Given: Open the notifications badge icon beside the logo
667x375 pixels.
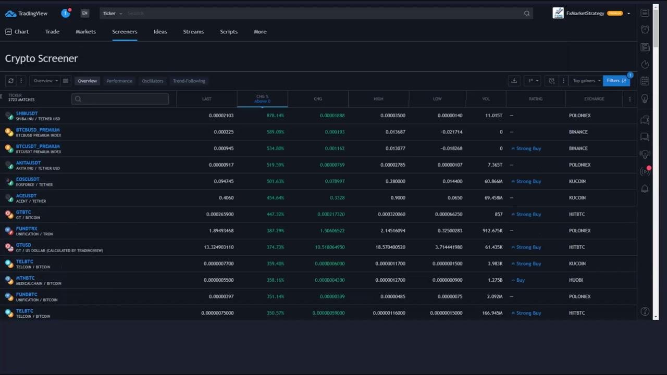Looking at the screenshot, I should (x=66, y=13).
